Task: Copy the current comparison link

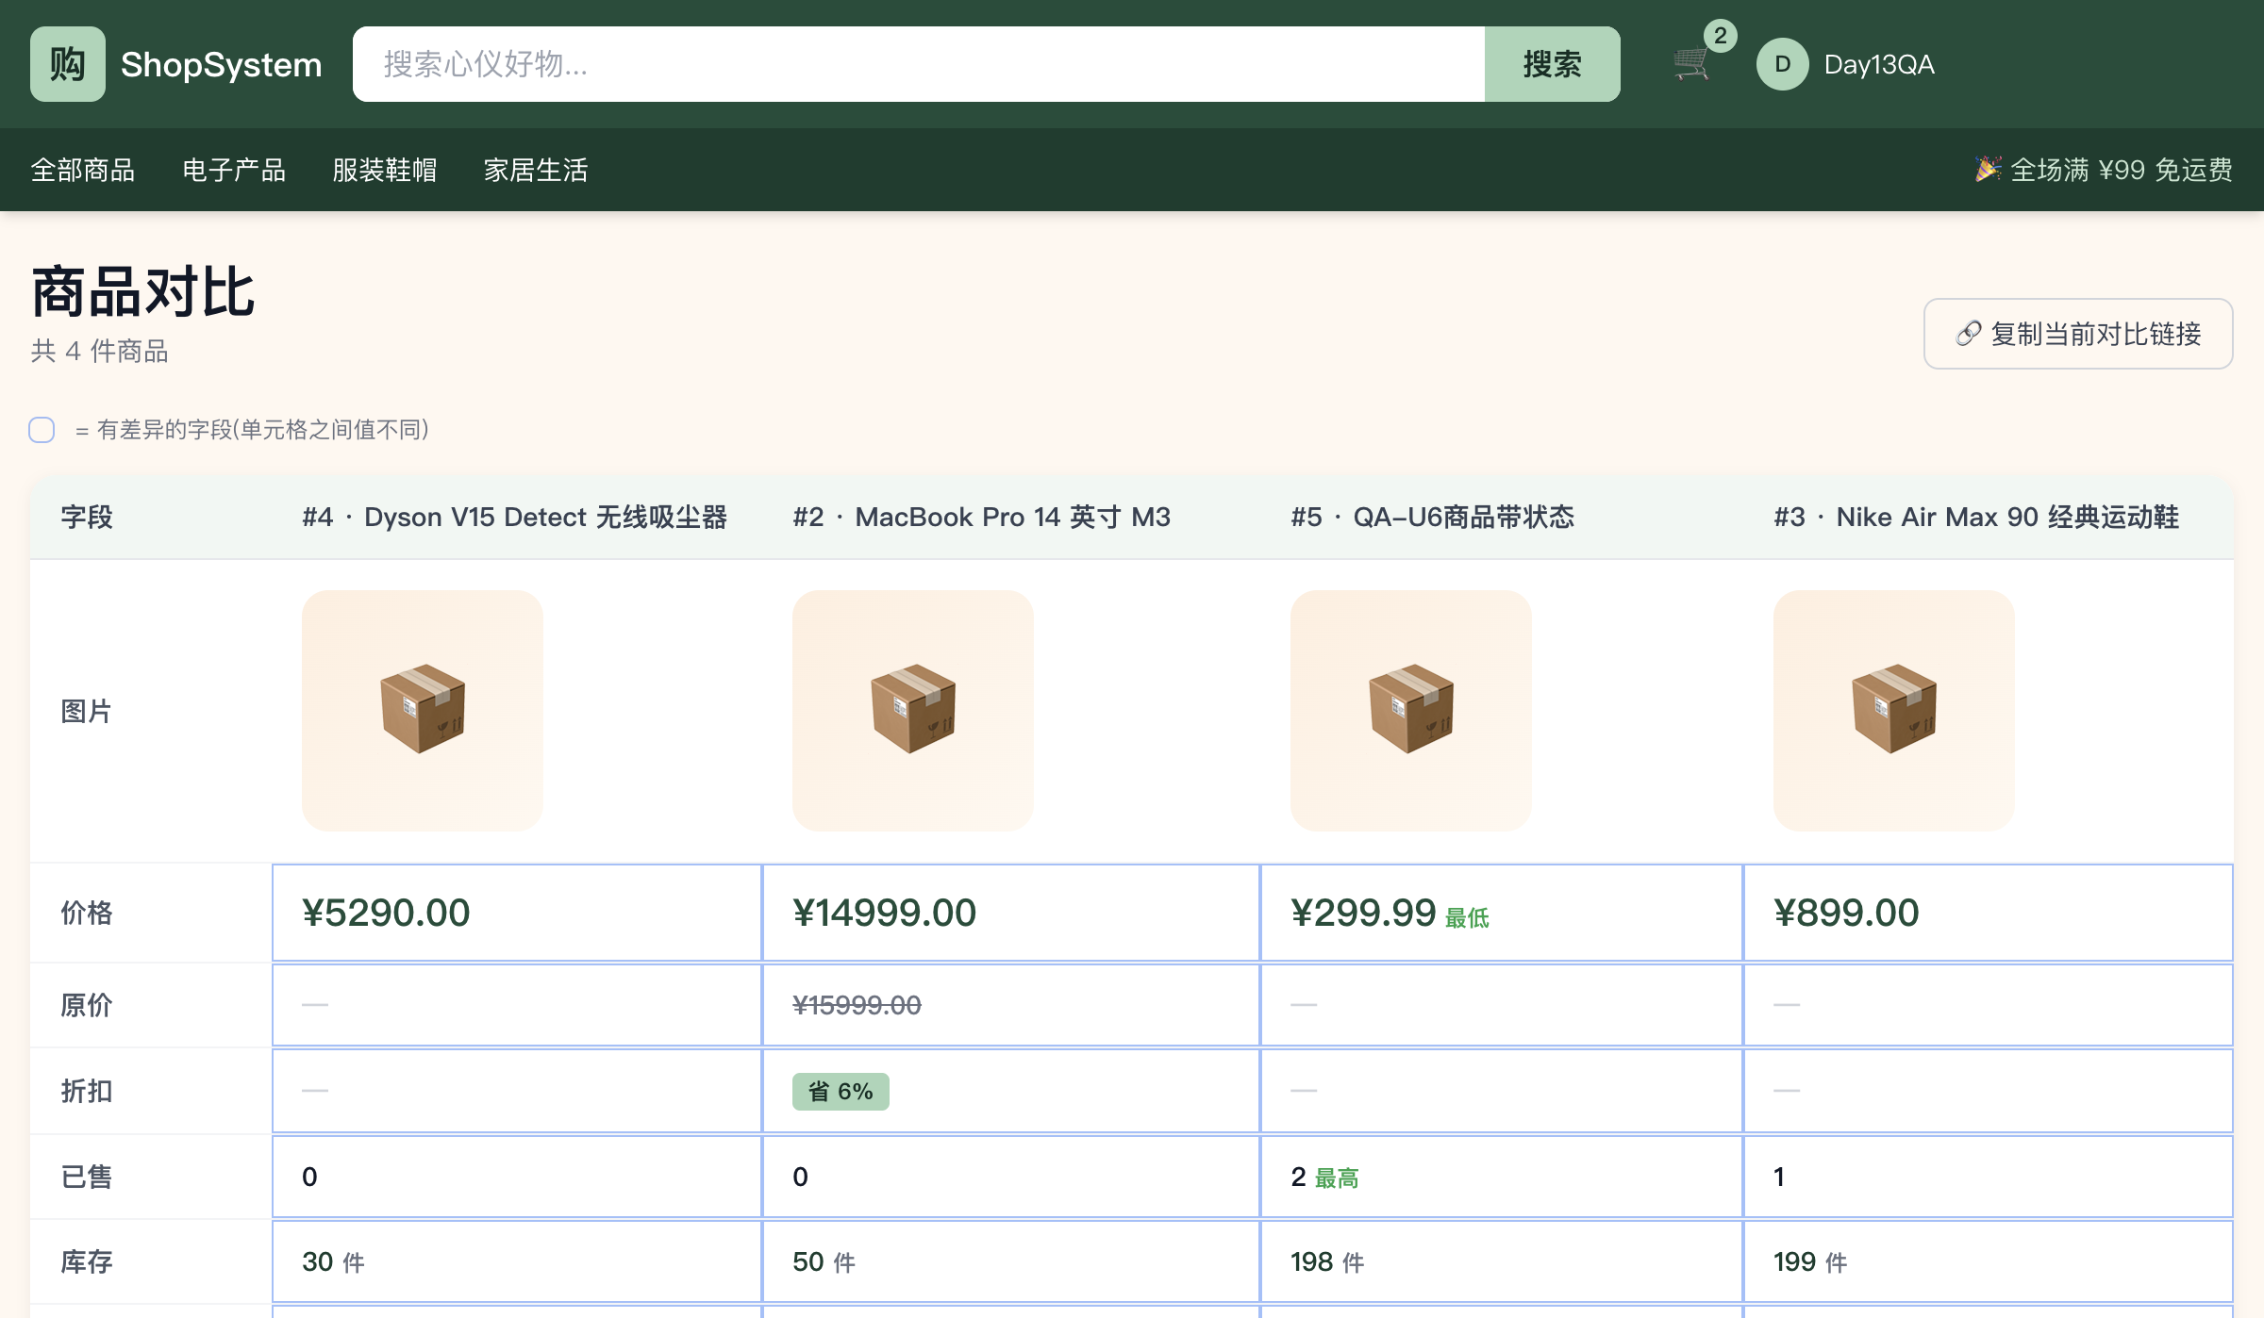Action: tap(2078, 334)
